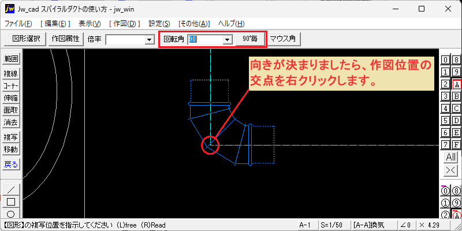Image resolution: width=462 pixels, height=231 pixels.
Task: Open the ヘルプ(H) menu
Action: click(232, 24)
